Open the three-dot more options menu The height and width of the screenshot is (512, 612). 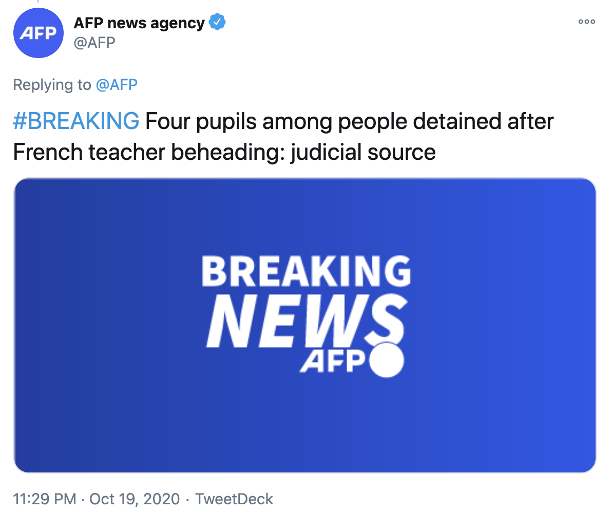tap(586, 22)
